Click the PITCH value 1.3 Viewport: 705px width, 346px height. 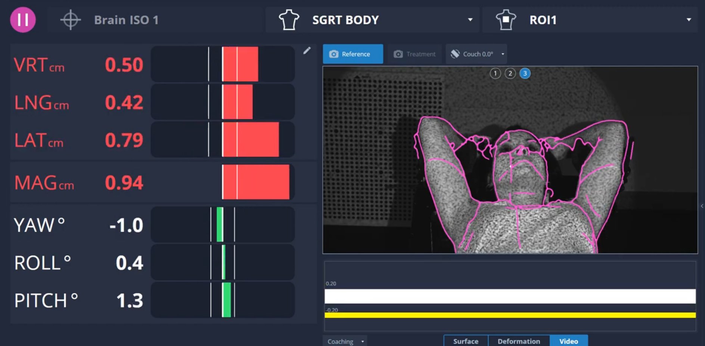[x=130, y=301]
